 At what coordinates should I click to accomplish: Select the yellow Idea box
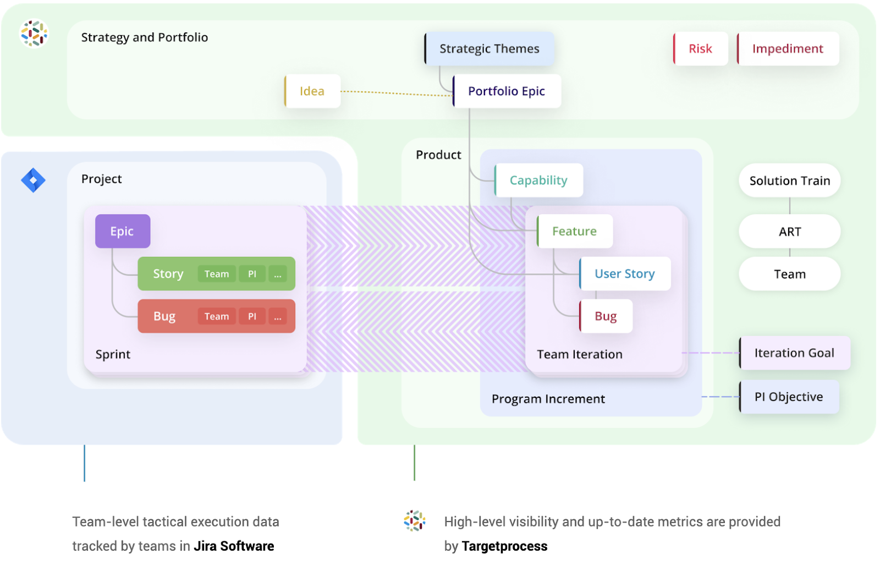click(312, 91)
